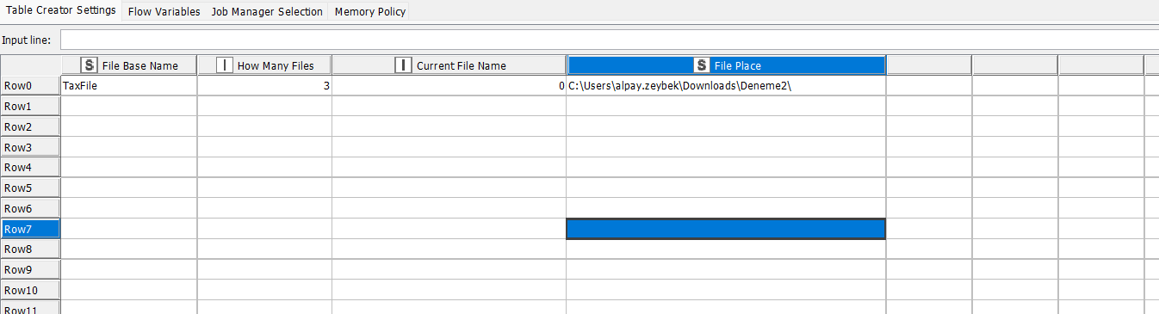Open the Job Manager Selection tab
The height and width of the screenshot is (314, 1159).
coord(267,12)
